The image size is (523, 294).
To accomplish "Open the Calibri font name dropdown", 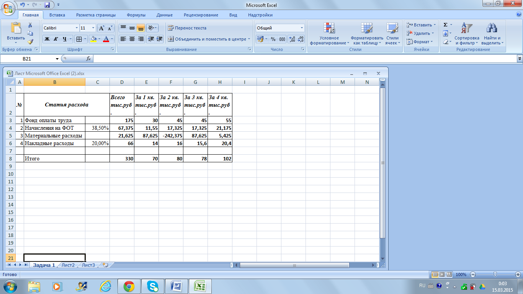I will 76,28.
